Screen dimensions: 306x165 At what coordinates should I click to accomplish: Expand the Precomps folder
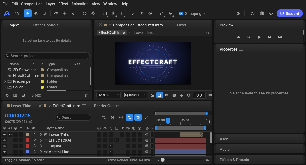[x=5, y=81]
